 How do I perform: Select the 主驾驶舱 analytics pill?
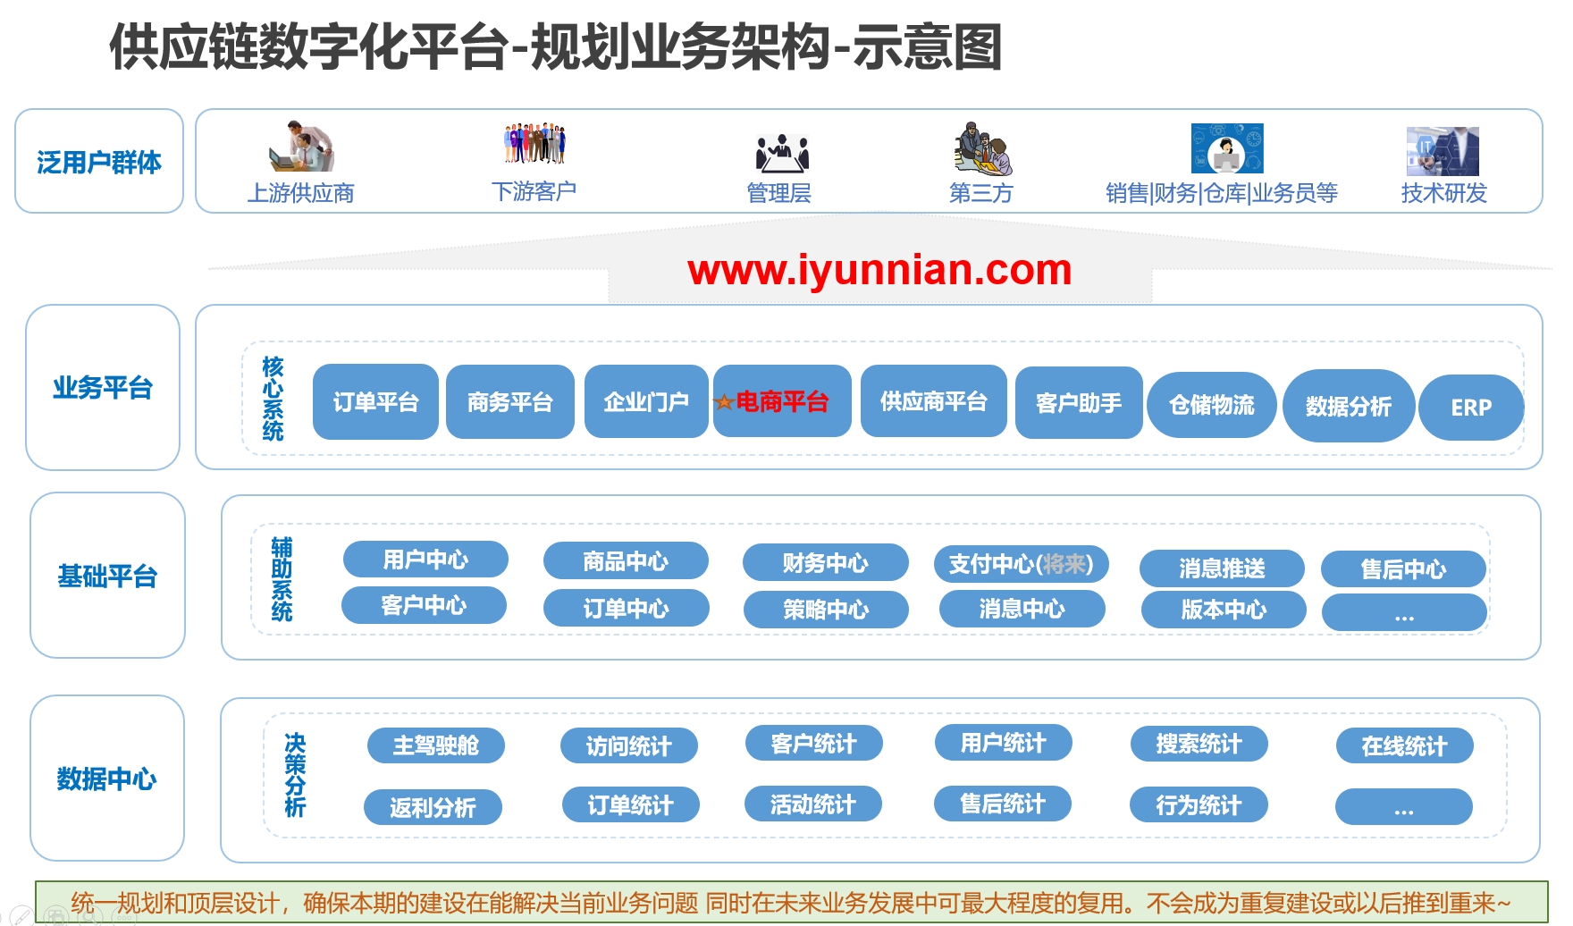tap(435, 745)
